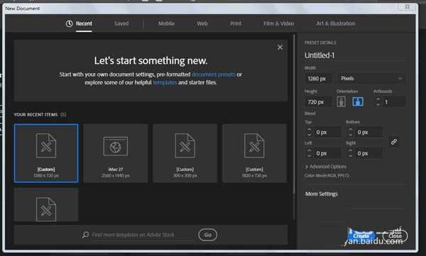This screenshot has width=426, height=256.
Task: Open the Art & Illustration tab
Action: pyautogui.click(x=336, y=23)
